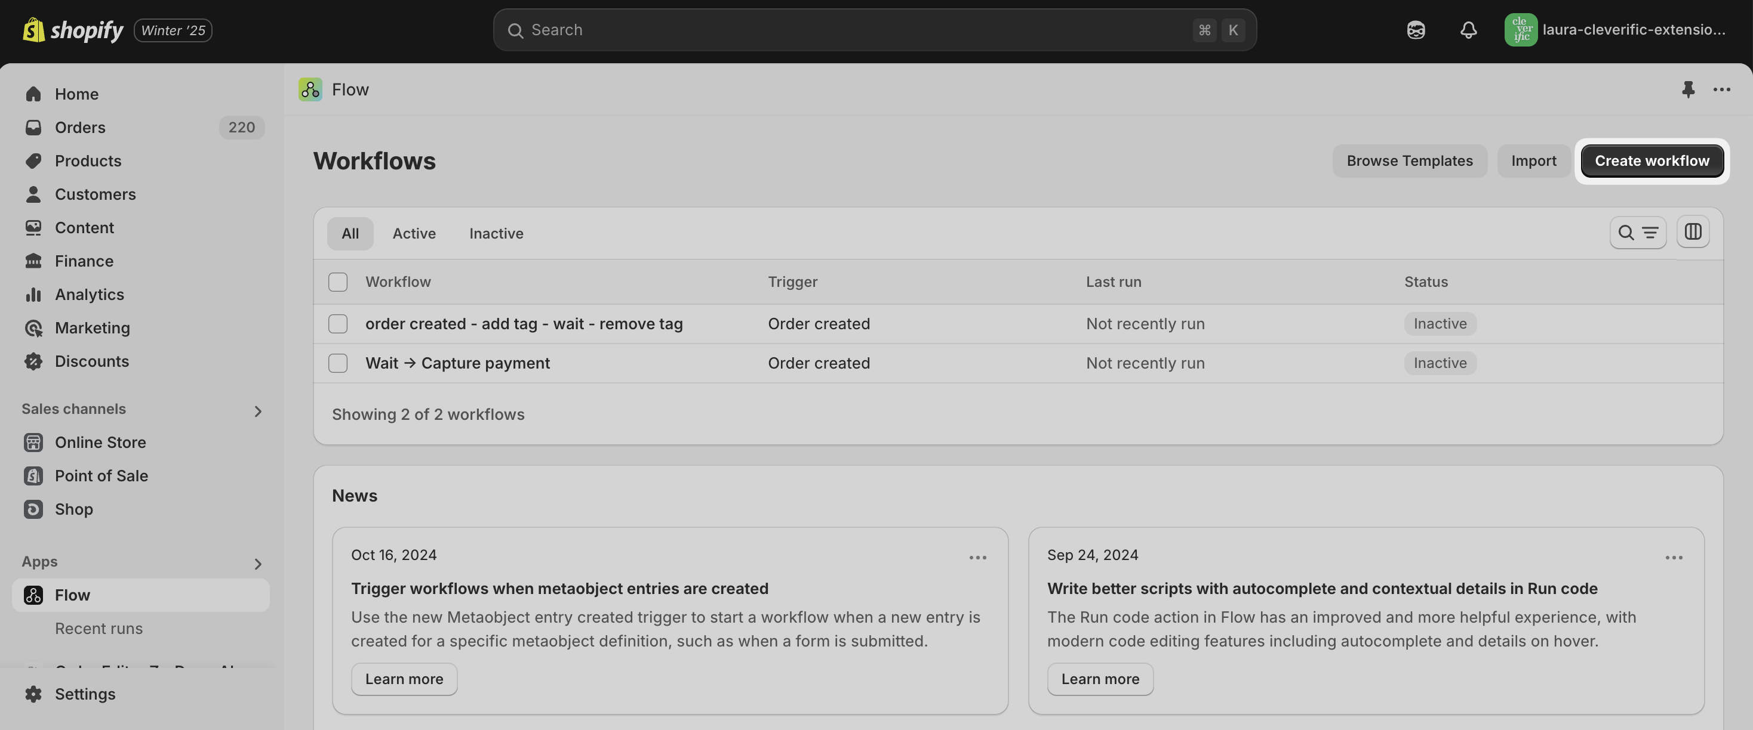The width and height of the screenshot is (1753, 730).
Task: Click Browse Templates button
Action: point(1409,161)
